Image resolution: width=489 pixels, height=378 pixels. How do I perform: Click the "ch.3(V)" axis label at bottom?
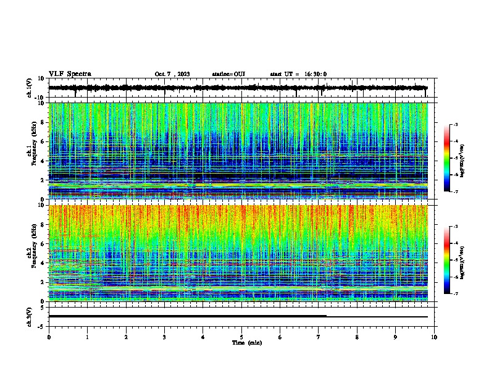30,317
